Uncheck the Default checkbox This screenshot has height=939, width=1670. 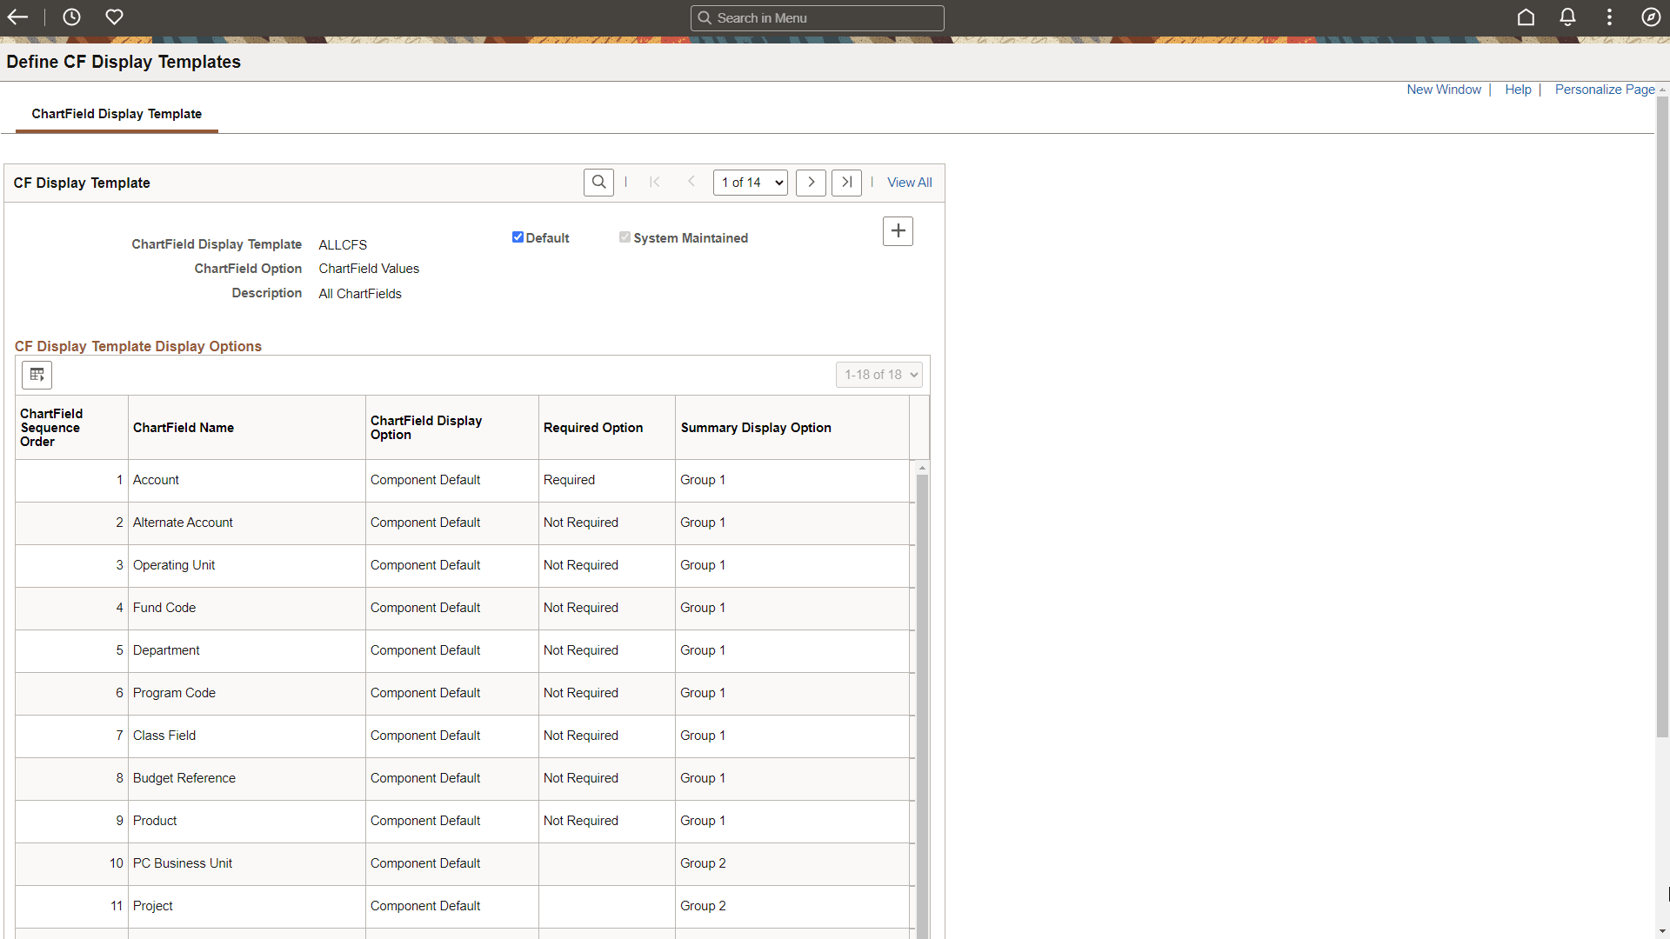pos(518,237)
